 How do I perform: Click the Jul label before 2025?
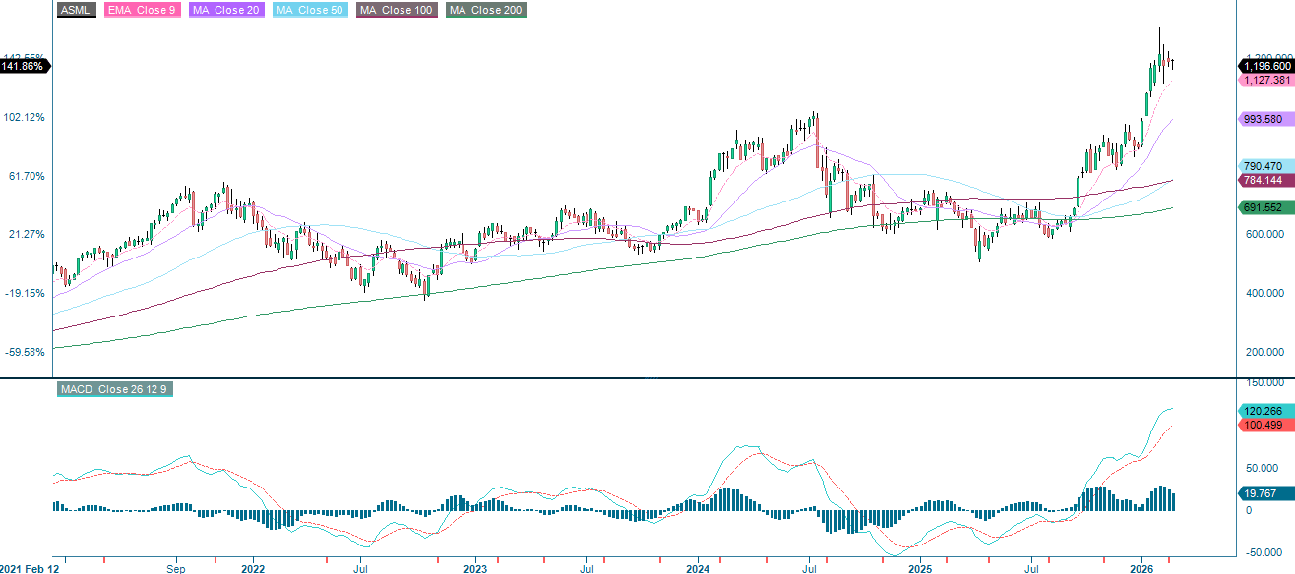pyautogui.click(x=810, y=568)
